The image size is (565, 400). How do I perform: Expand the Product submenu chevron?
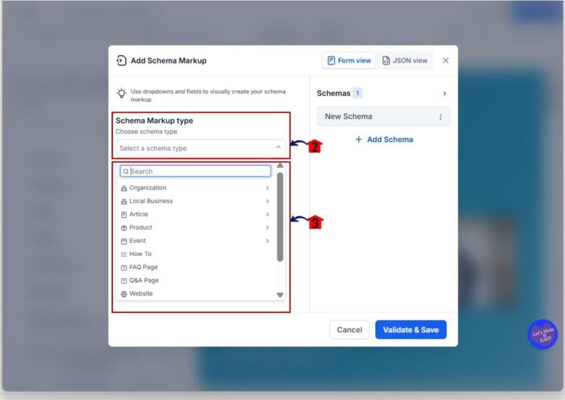pos(268,228)
